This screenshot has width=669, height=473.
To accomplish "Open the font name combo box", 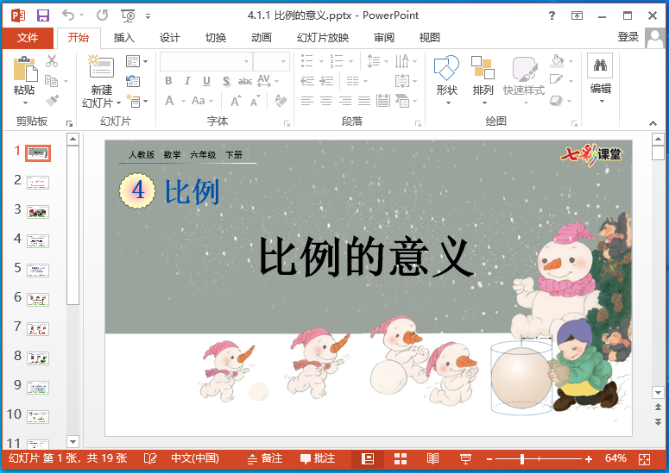I will (x=205, y=61).
